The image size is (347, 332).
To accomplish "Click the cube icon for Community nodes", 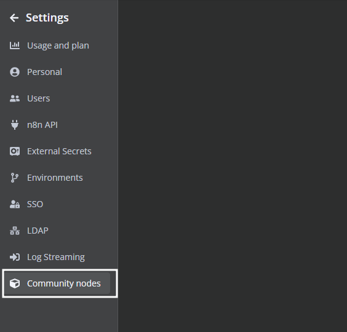I will [15, 283].
